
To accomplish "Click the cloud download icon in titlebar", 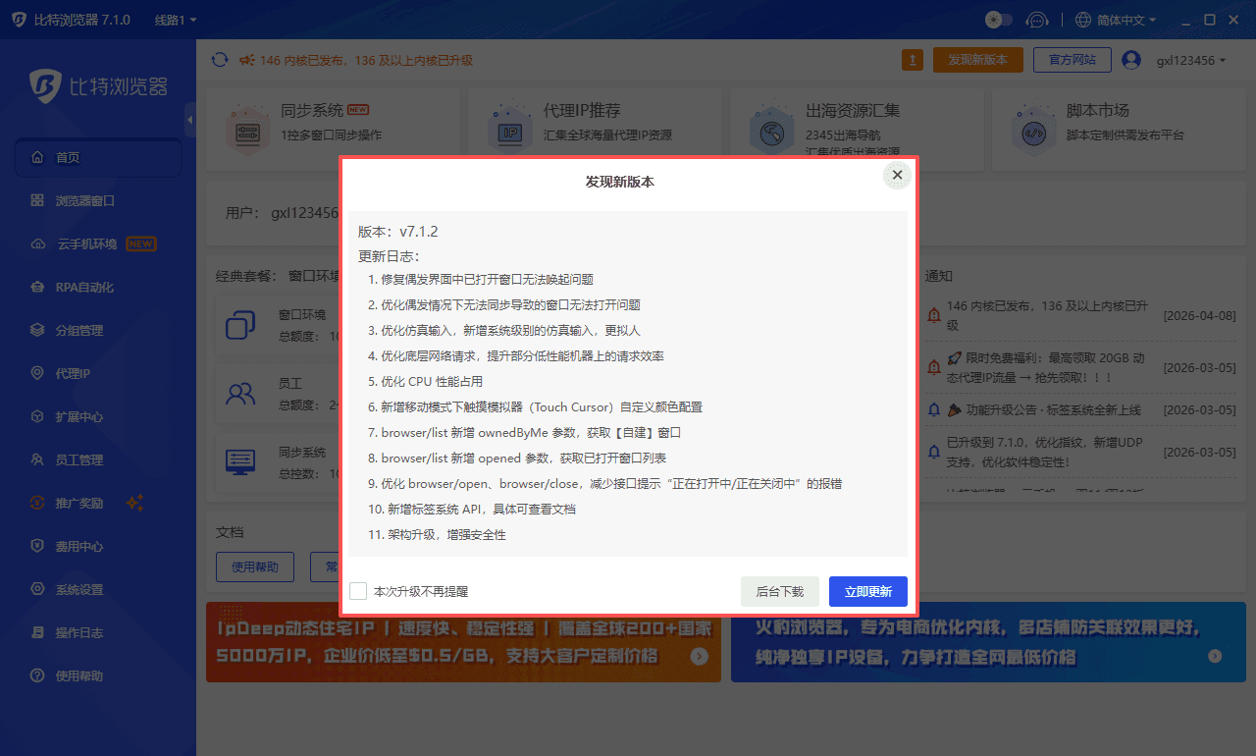I will [x=1037, y=19].
